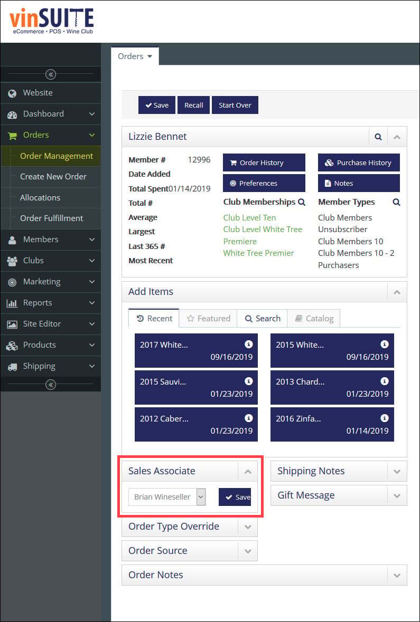Click the bottom sidebar collapse arrow icon

(51, 385)
